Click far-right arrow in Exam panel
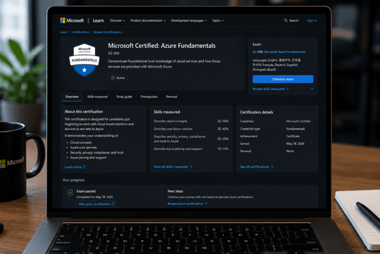Viewport: 380px width, 254px height. [x=312, y=89]
